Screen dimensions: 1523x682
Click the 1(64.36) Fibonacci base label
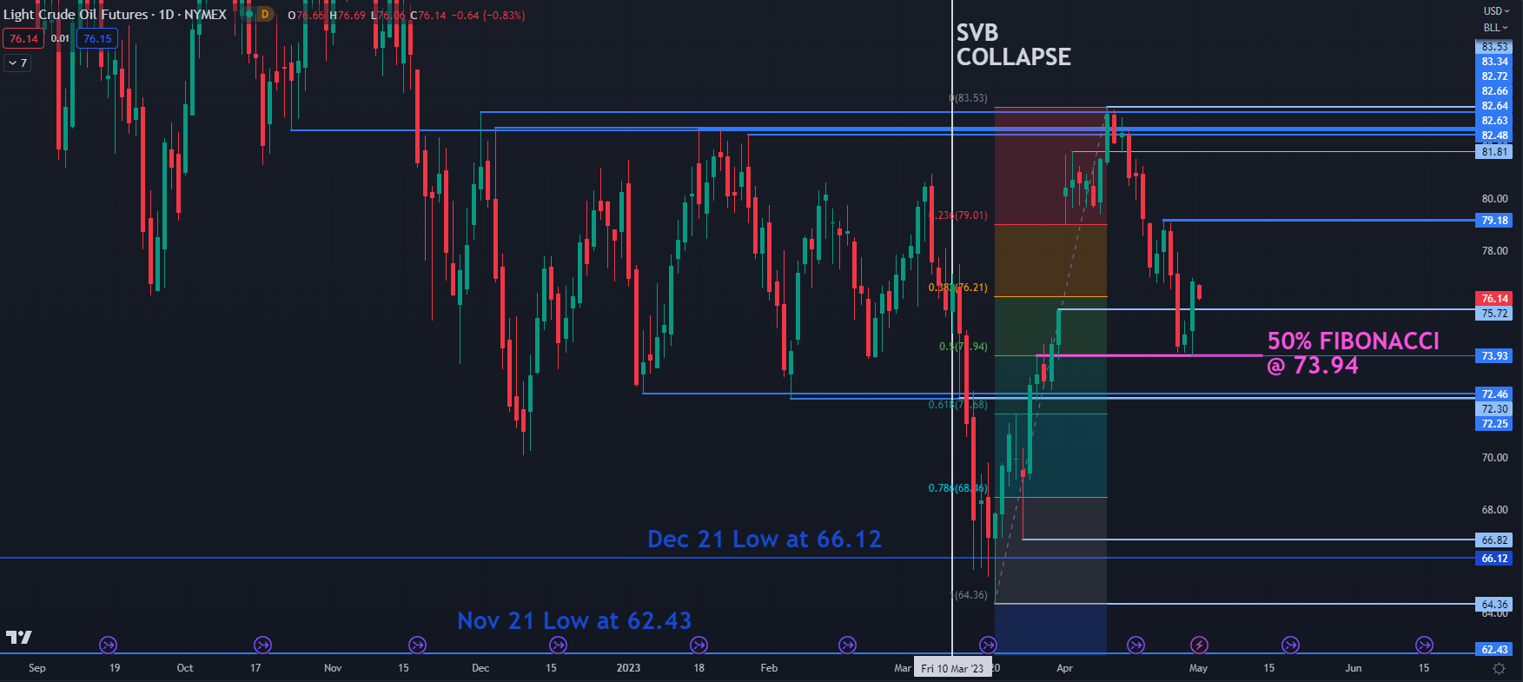click(x=969, y=595)
